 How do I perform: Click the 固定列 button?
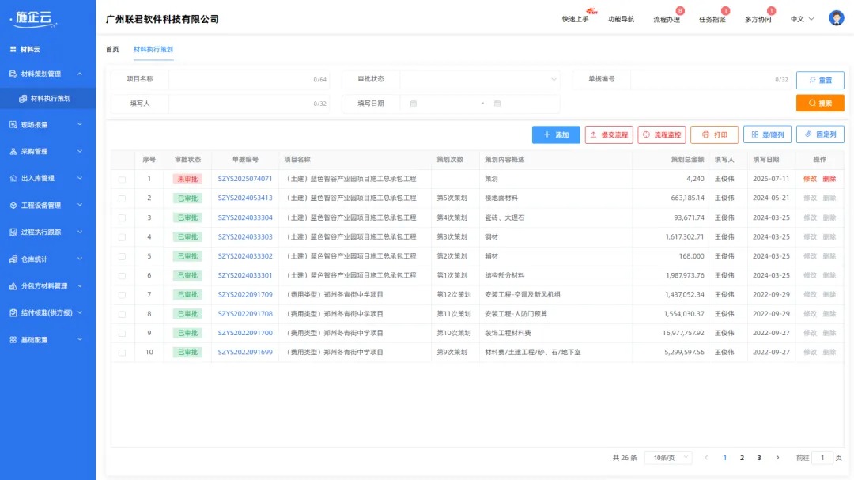pyautogui.click(x=820, y=134)
